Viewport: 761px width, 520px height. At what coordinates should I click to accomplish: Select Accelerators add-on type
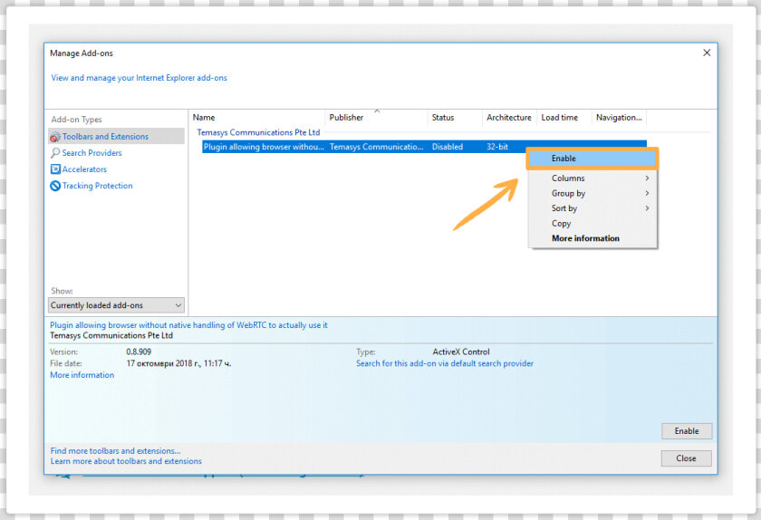(84, 169)
